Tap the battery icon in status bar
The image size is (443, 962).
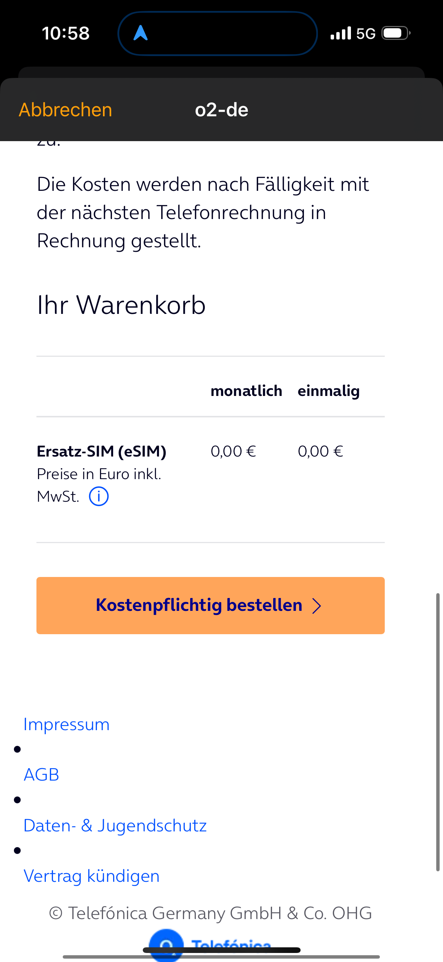click(x=396, y=33)
